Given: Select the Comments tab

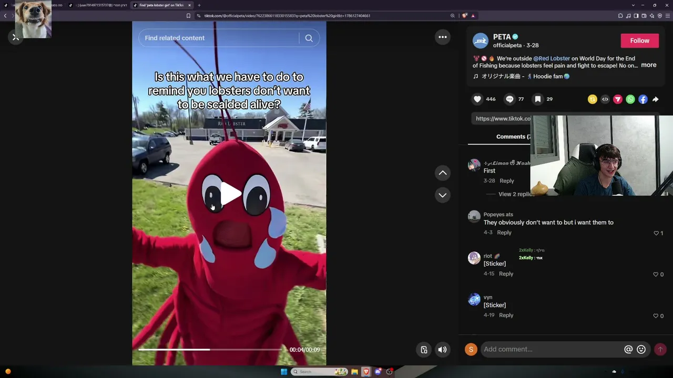Looking at the screenshot, I should coord(513,136).
